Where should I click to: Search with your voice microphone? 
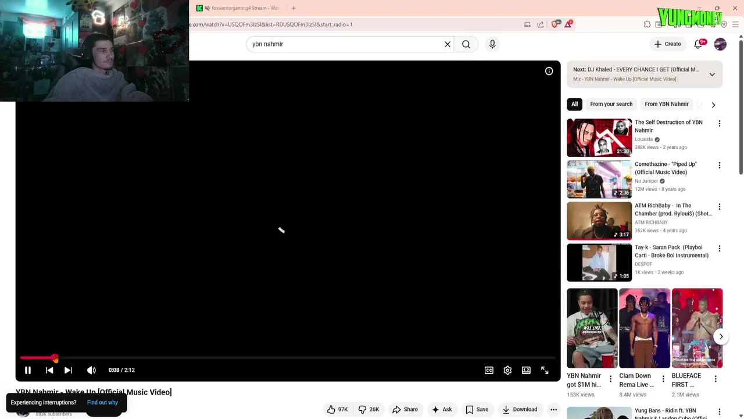tap(492, 44)
